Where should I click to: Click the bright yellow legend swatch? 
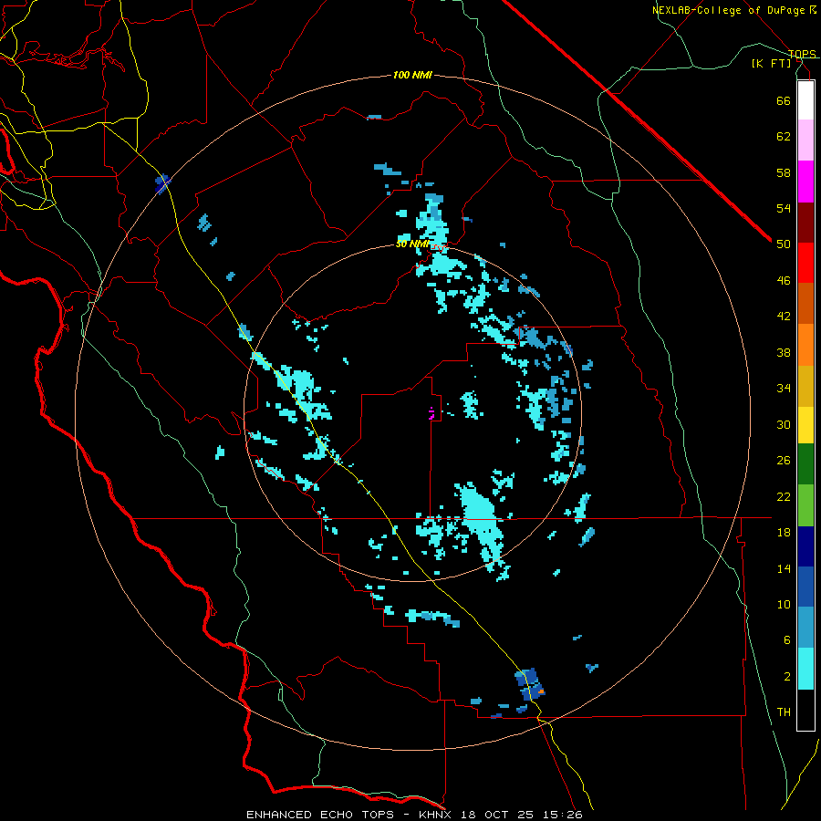[x=805, y=425]
